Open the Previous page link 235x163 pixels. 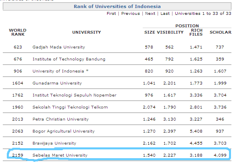coord(130,14)
